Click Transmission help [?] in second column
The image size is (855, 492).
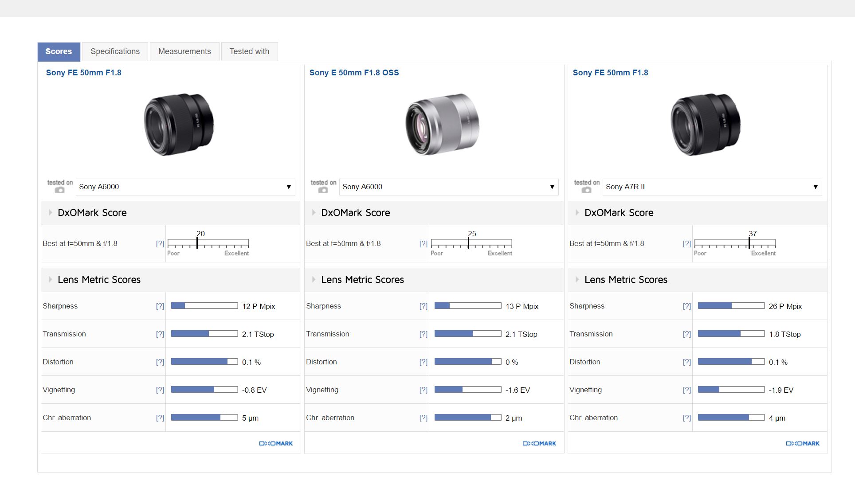tap(424, 334)
